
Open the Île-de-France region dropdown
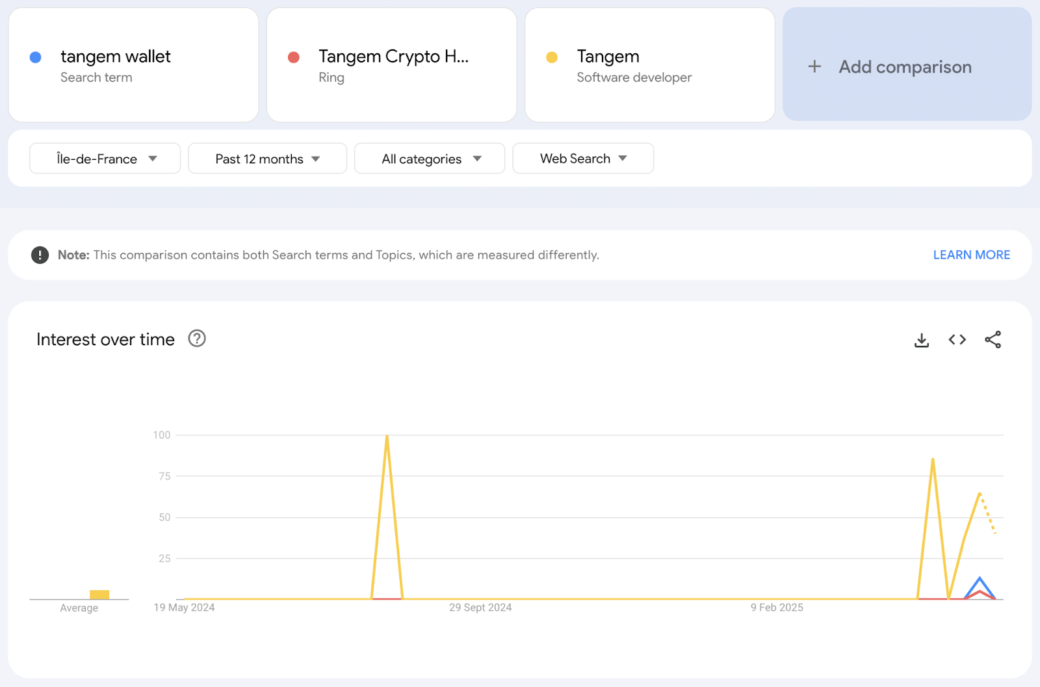[x=105, y=159]
